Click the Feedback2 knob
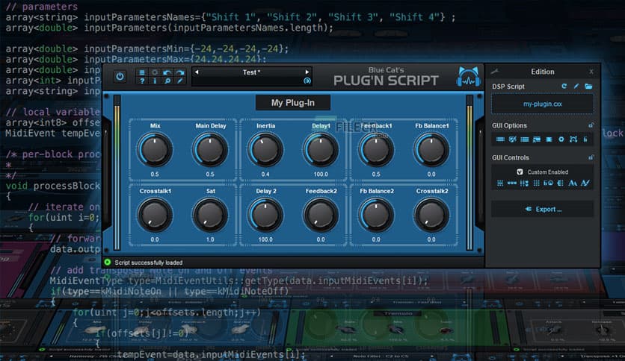625x361 pixels. [x=321, y=215]
